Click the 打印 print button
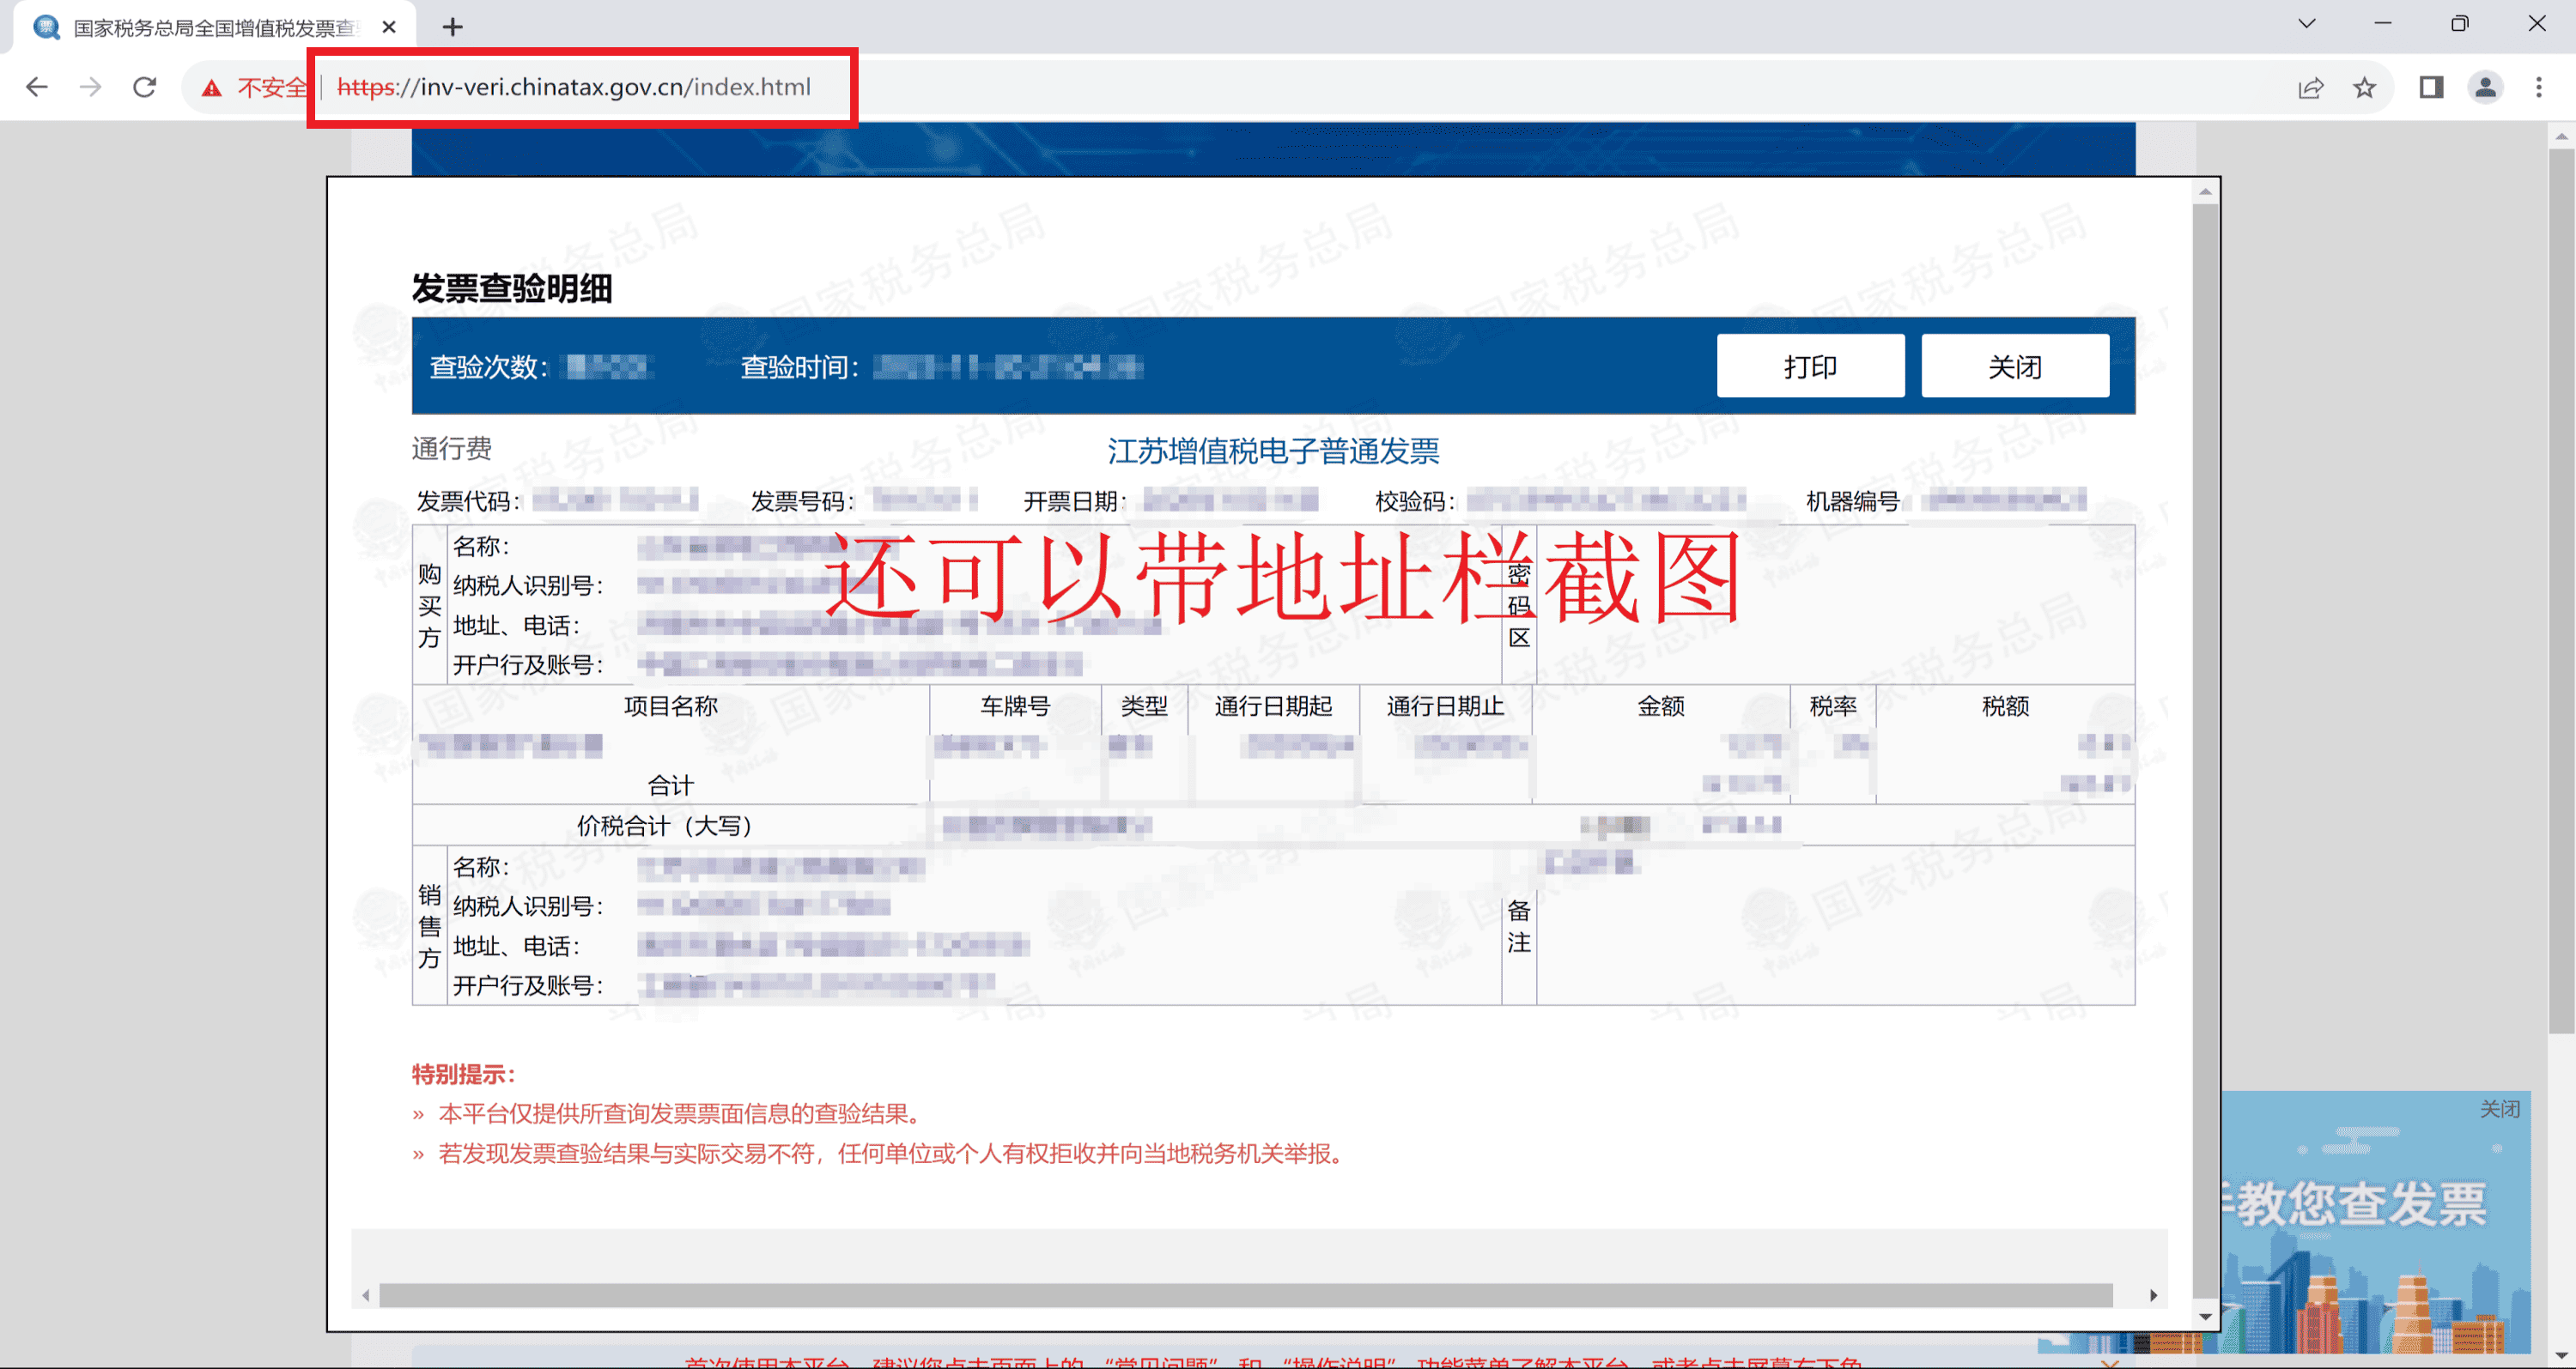This screenshot has height=1369, width=2576. click(1810, 366)
